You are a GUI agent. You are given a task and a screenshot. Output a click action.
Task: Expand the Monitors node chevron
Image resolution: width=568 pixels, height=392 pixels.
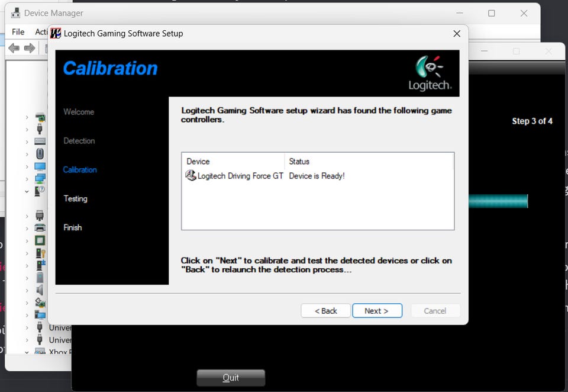(27, 166)
